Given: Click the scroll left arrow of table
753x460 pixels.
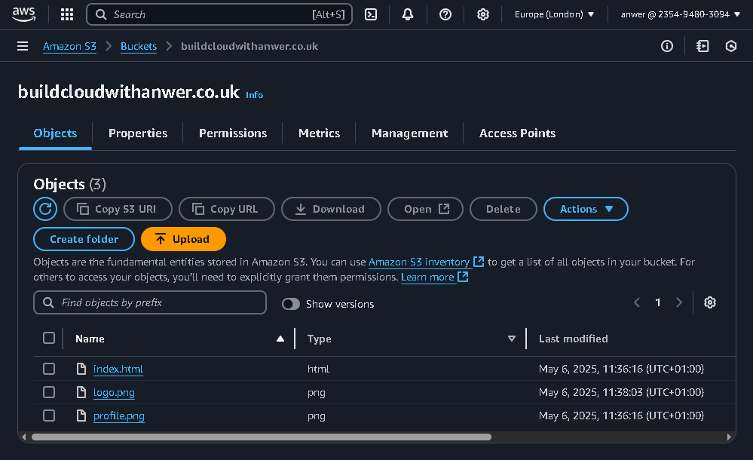Looking at the screenshot, I should click(x=23, y=437).
